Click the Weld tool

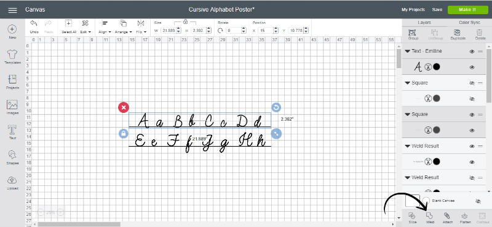coord(430,218)
